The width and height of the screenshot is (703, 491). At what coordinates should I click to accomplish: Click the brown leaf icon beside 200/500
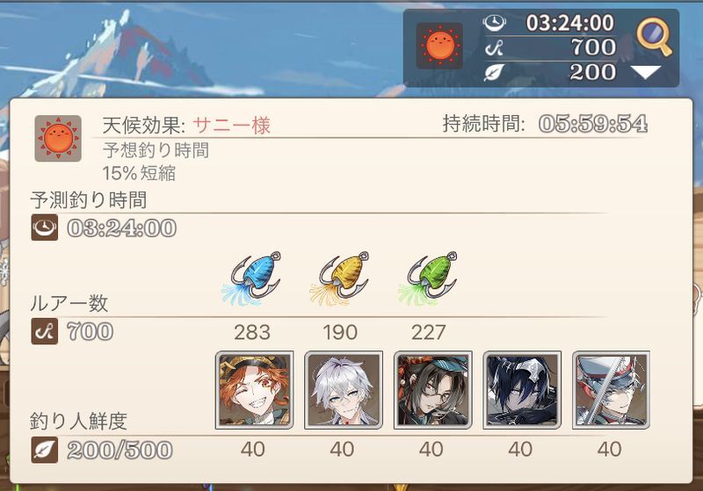click(45, 450)
